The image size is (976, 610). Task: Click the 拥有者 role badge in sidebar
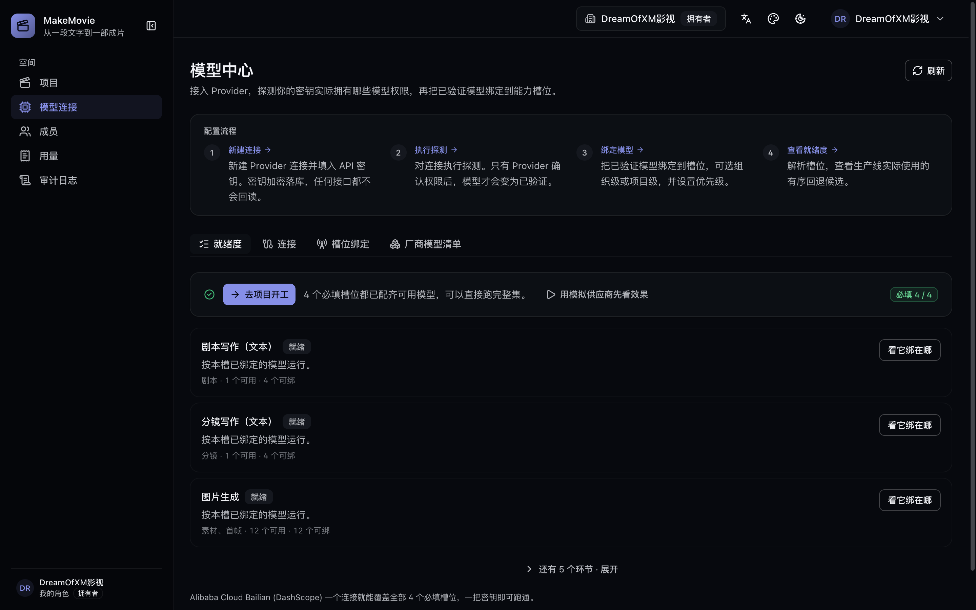point(88,593)
